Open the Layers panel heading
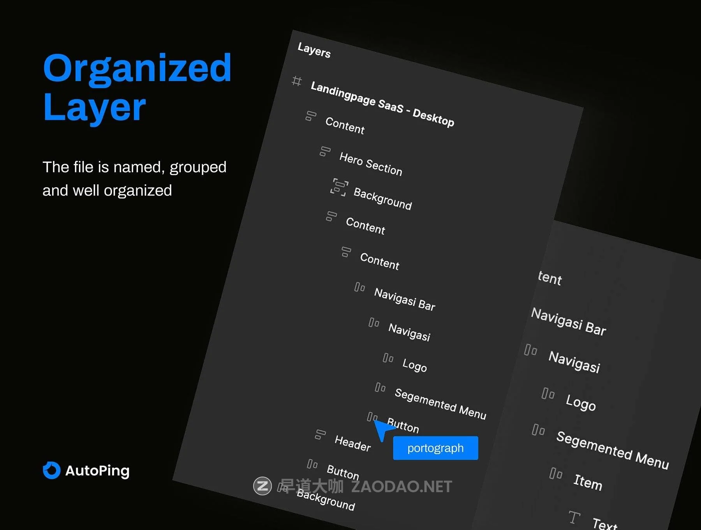 point(314,50)
